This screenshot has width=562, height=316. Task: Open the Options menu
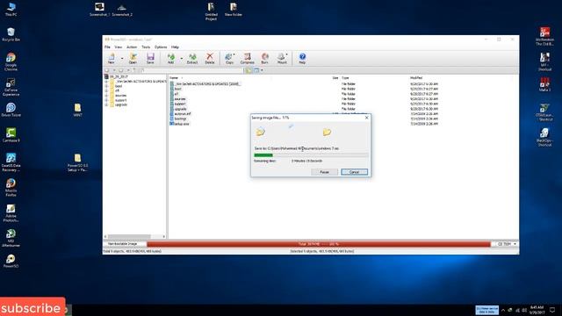click(161, 47)
